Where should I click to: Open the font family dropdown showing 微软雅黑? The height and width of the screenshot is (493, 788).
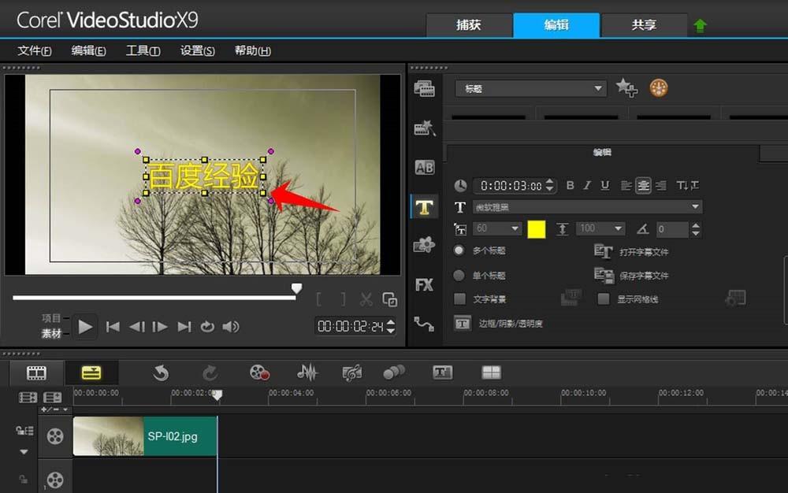tap(693, 206)
